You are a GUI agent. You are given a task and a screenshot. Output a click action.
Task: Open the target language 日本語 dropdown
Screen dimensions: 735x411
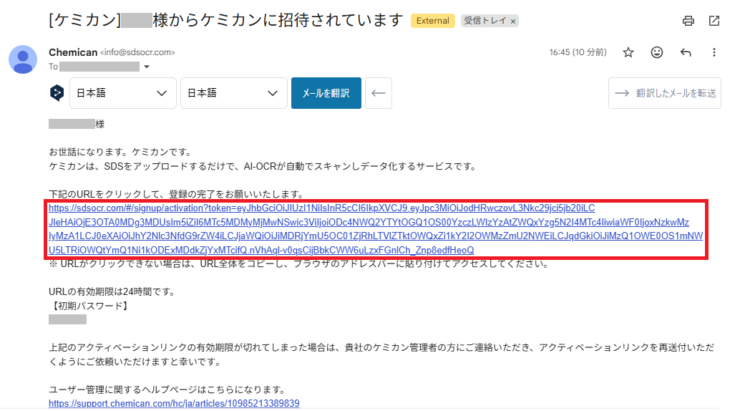coord(234,93)
